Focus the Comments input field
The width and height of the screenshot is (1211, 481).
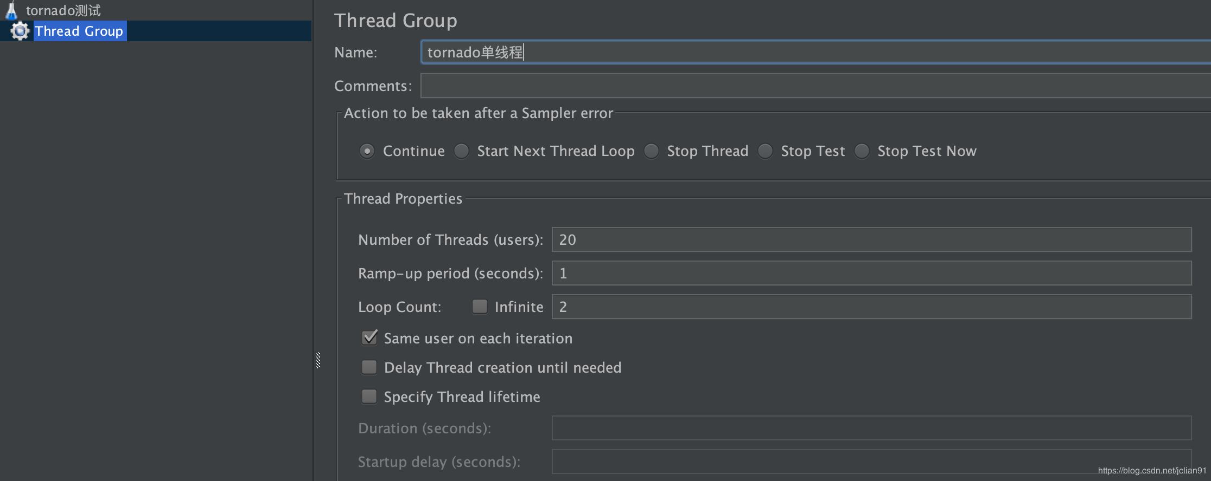814,86
